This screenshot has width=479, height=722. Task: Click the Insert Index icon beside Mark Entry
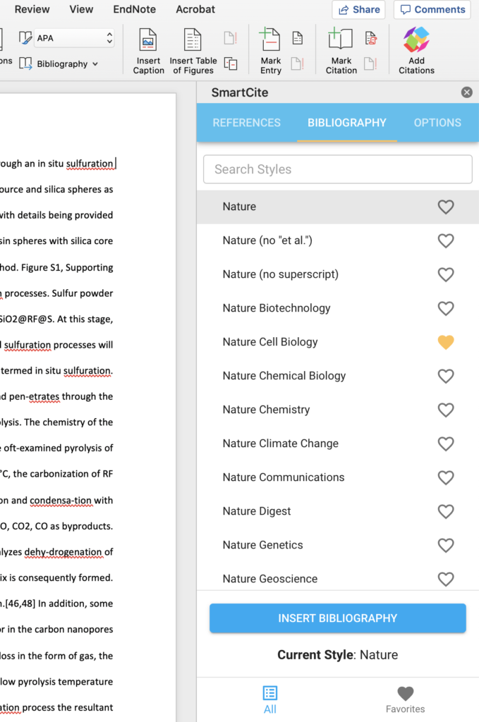coord(298,38)
